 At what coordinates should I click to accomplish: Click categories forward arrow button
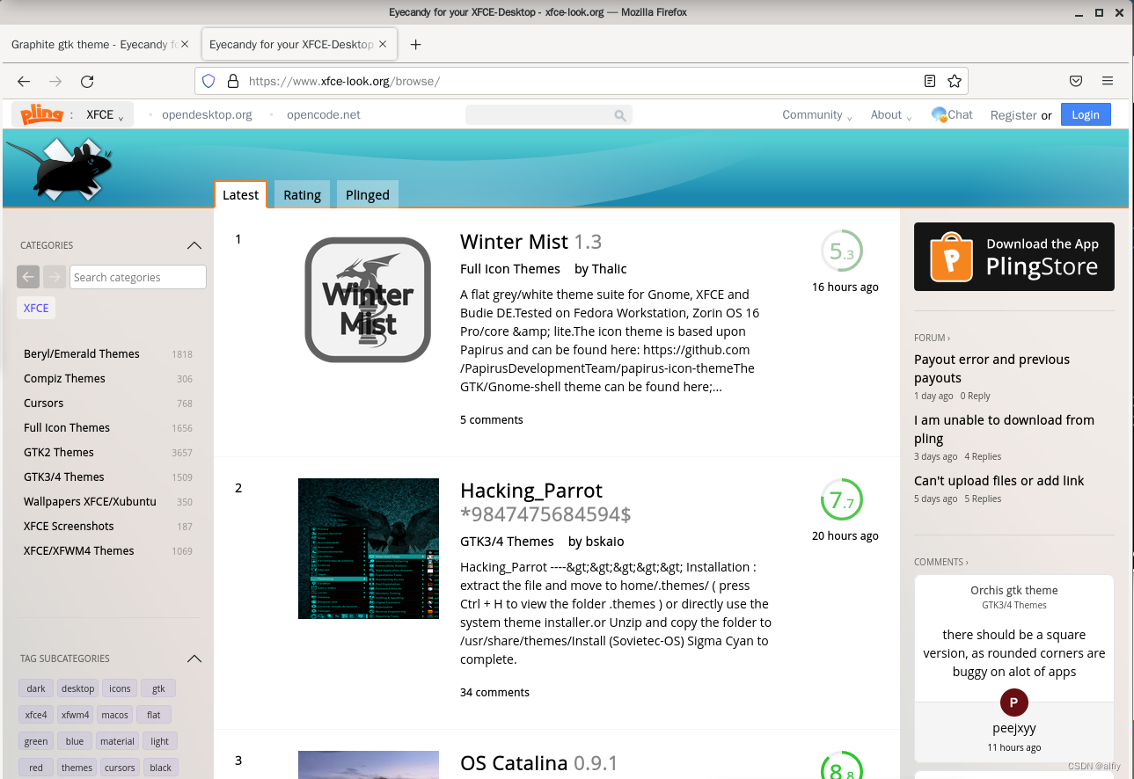coord(55,277)
